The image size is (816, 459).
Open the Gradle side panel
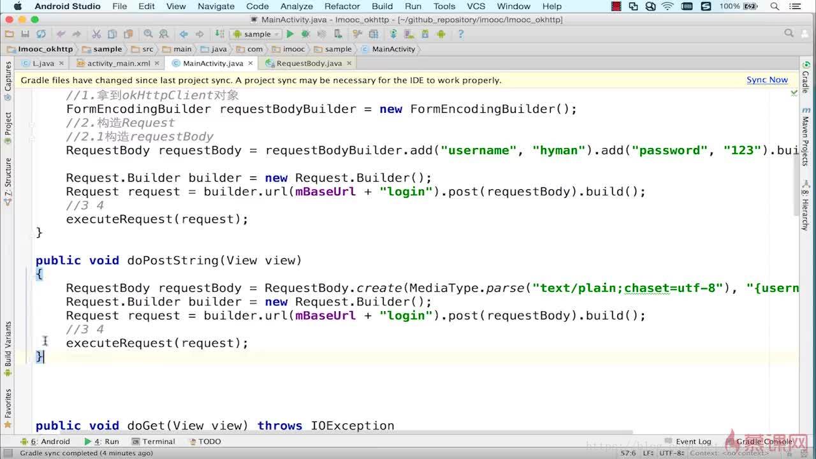(x=806, y=78)
